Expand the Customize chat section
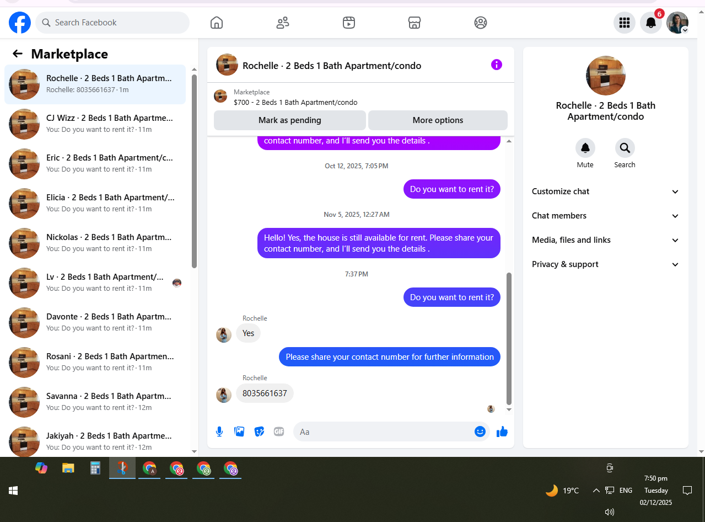Screen dimensions: 705x522 605,191
